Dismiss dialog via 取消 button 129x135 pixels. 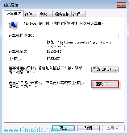click(x=88, y=128)
